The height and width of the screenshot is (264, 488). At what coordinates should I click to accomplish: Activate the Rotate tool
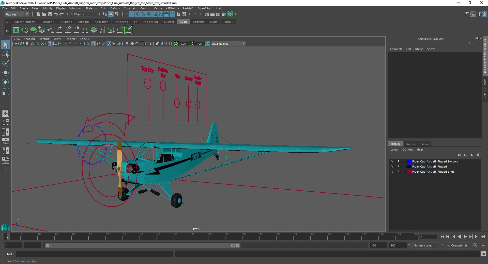5,82
